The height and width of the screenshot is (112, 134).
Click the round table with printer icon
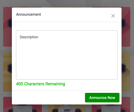pos(67,109)
